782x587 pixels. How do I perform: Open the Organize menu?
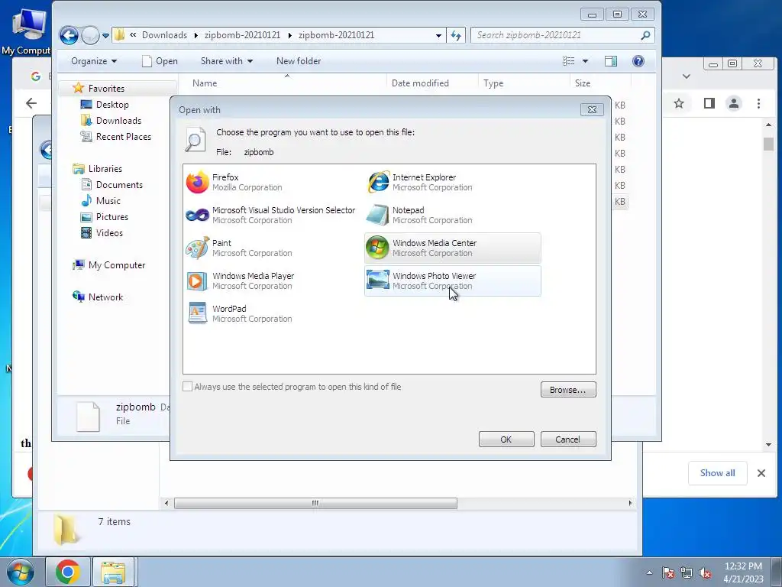coord(94,61)
